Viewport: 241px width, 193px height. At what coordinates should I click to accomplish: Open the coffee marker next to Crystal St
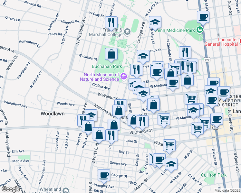click(x=159, y=160)
